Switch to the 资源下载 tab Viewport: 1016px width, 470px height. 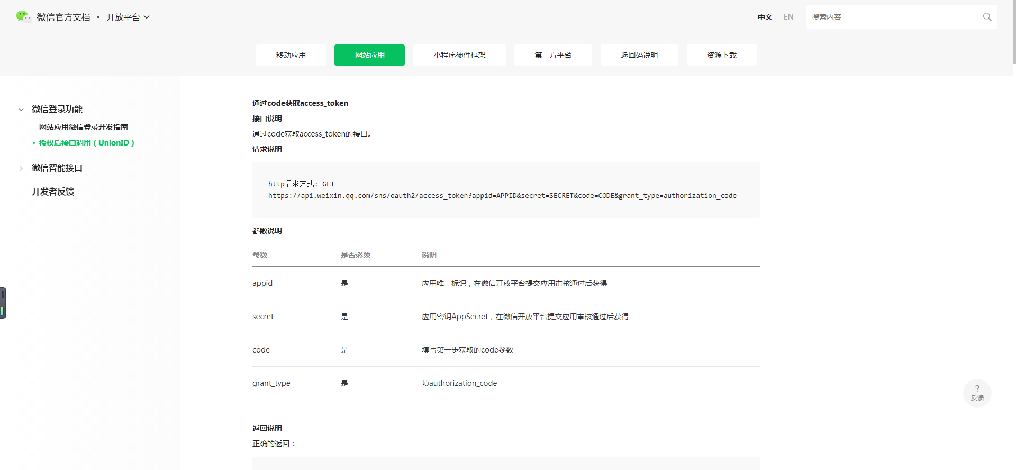[722, 55]
